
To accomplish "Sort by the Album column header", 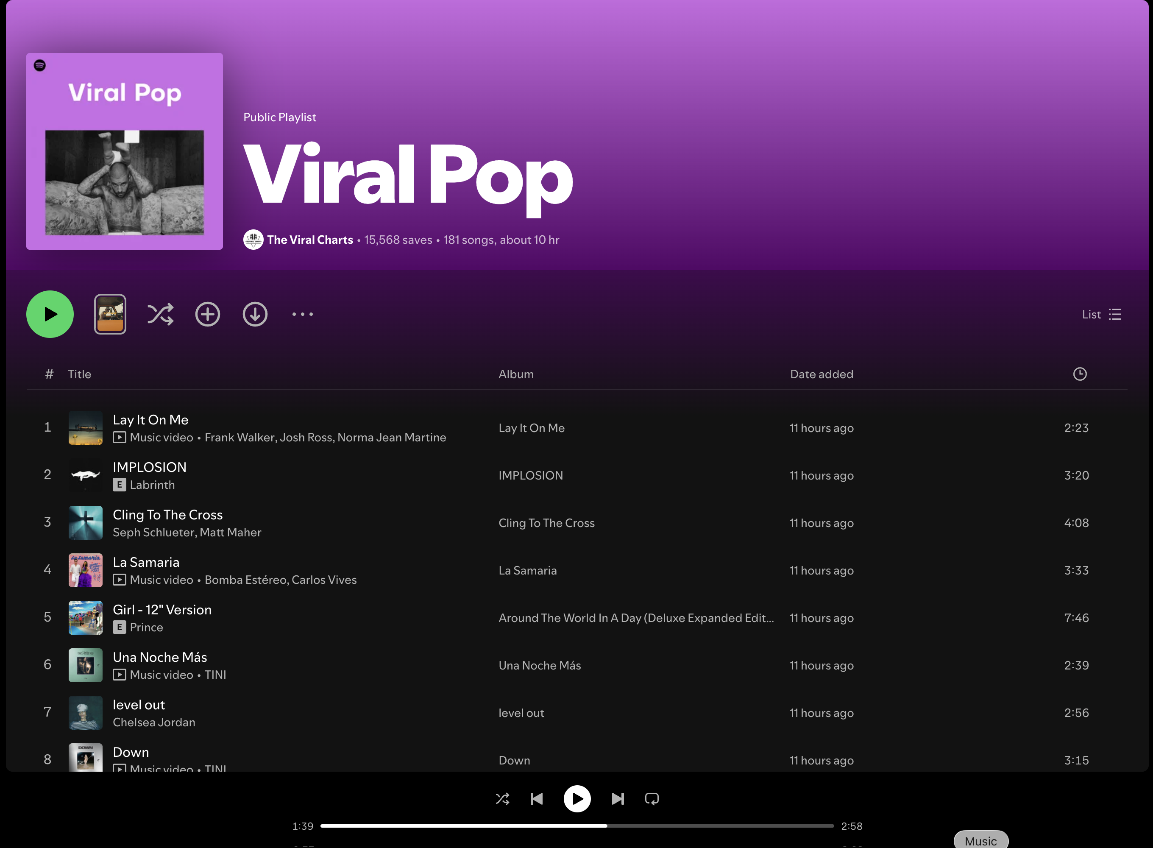I will [516, 374].
